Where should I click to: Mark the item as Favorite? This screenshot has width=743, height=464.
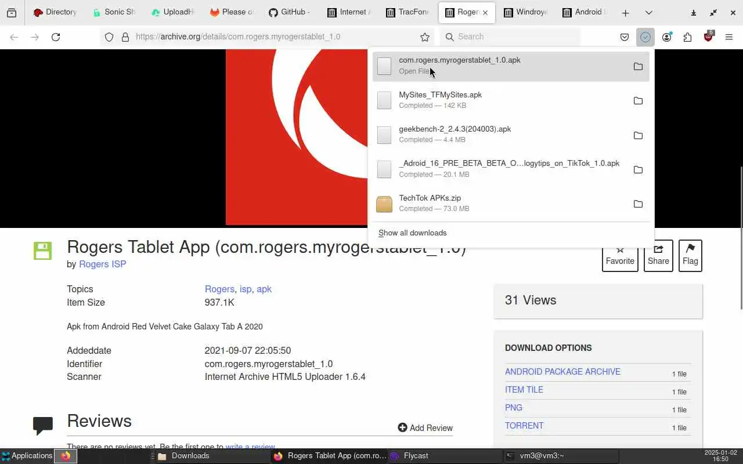(620, 256)
